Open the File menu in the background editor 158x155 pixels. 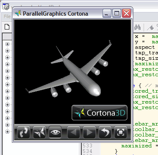pos(7,16)
